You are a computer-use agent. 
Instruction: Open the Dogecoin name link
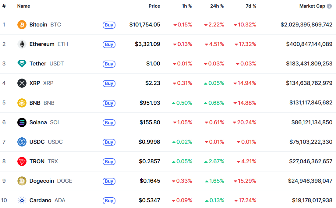42,181
